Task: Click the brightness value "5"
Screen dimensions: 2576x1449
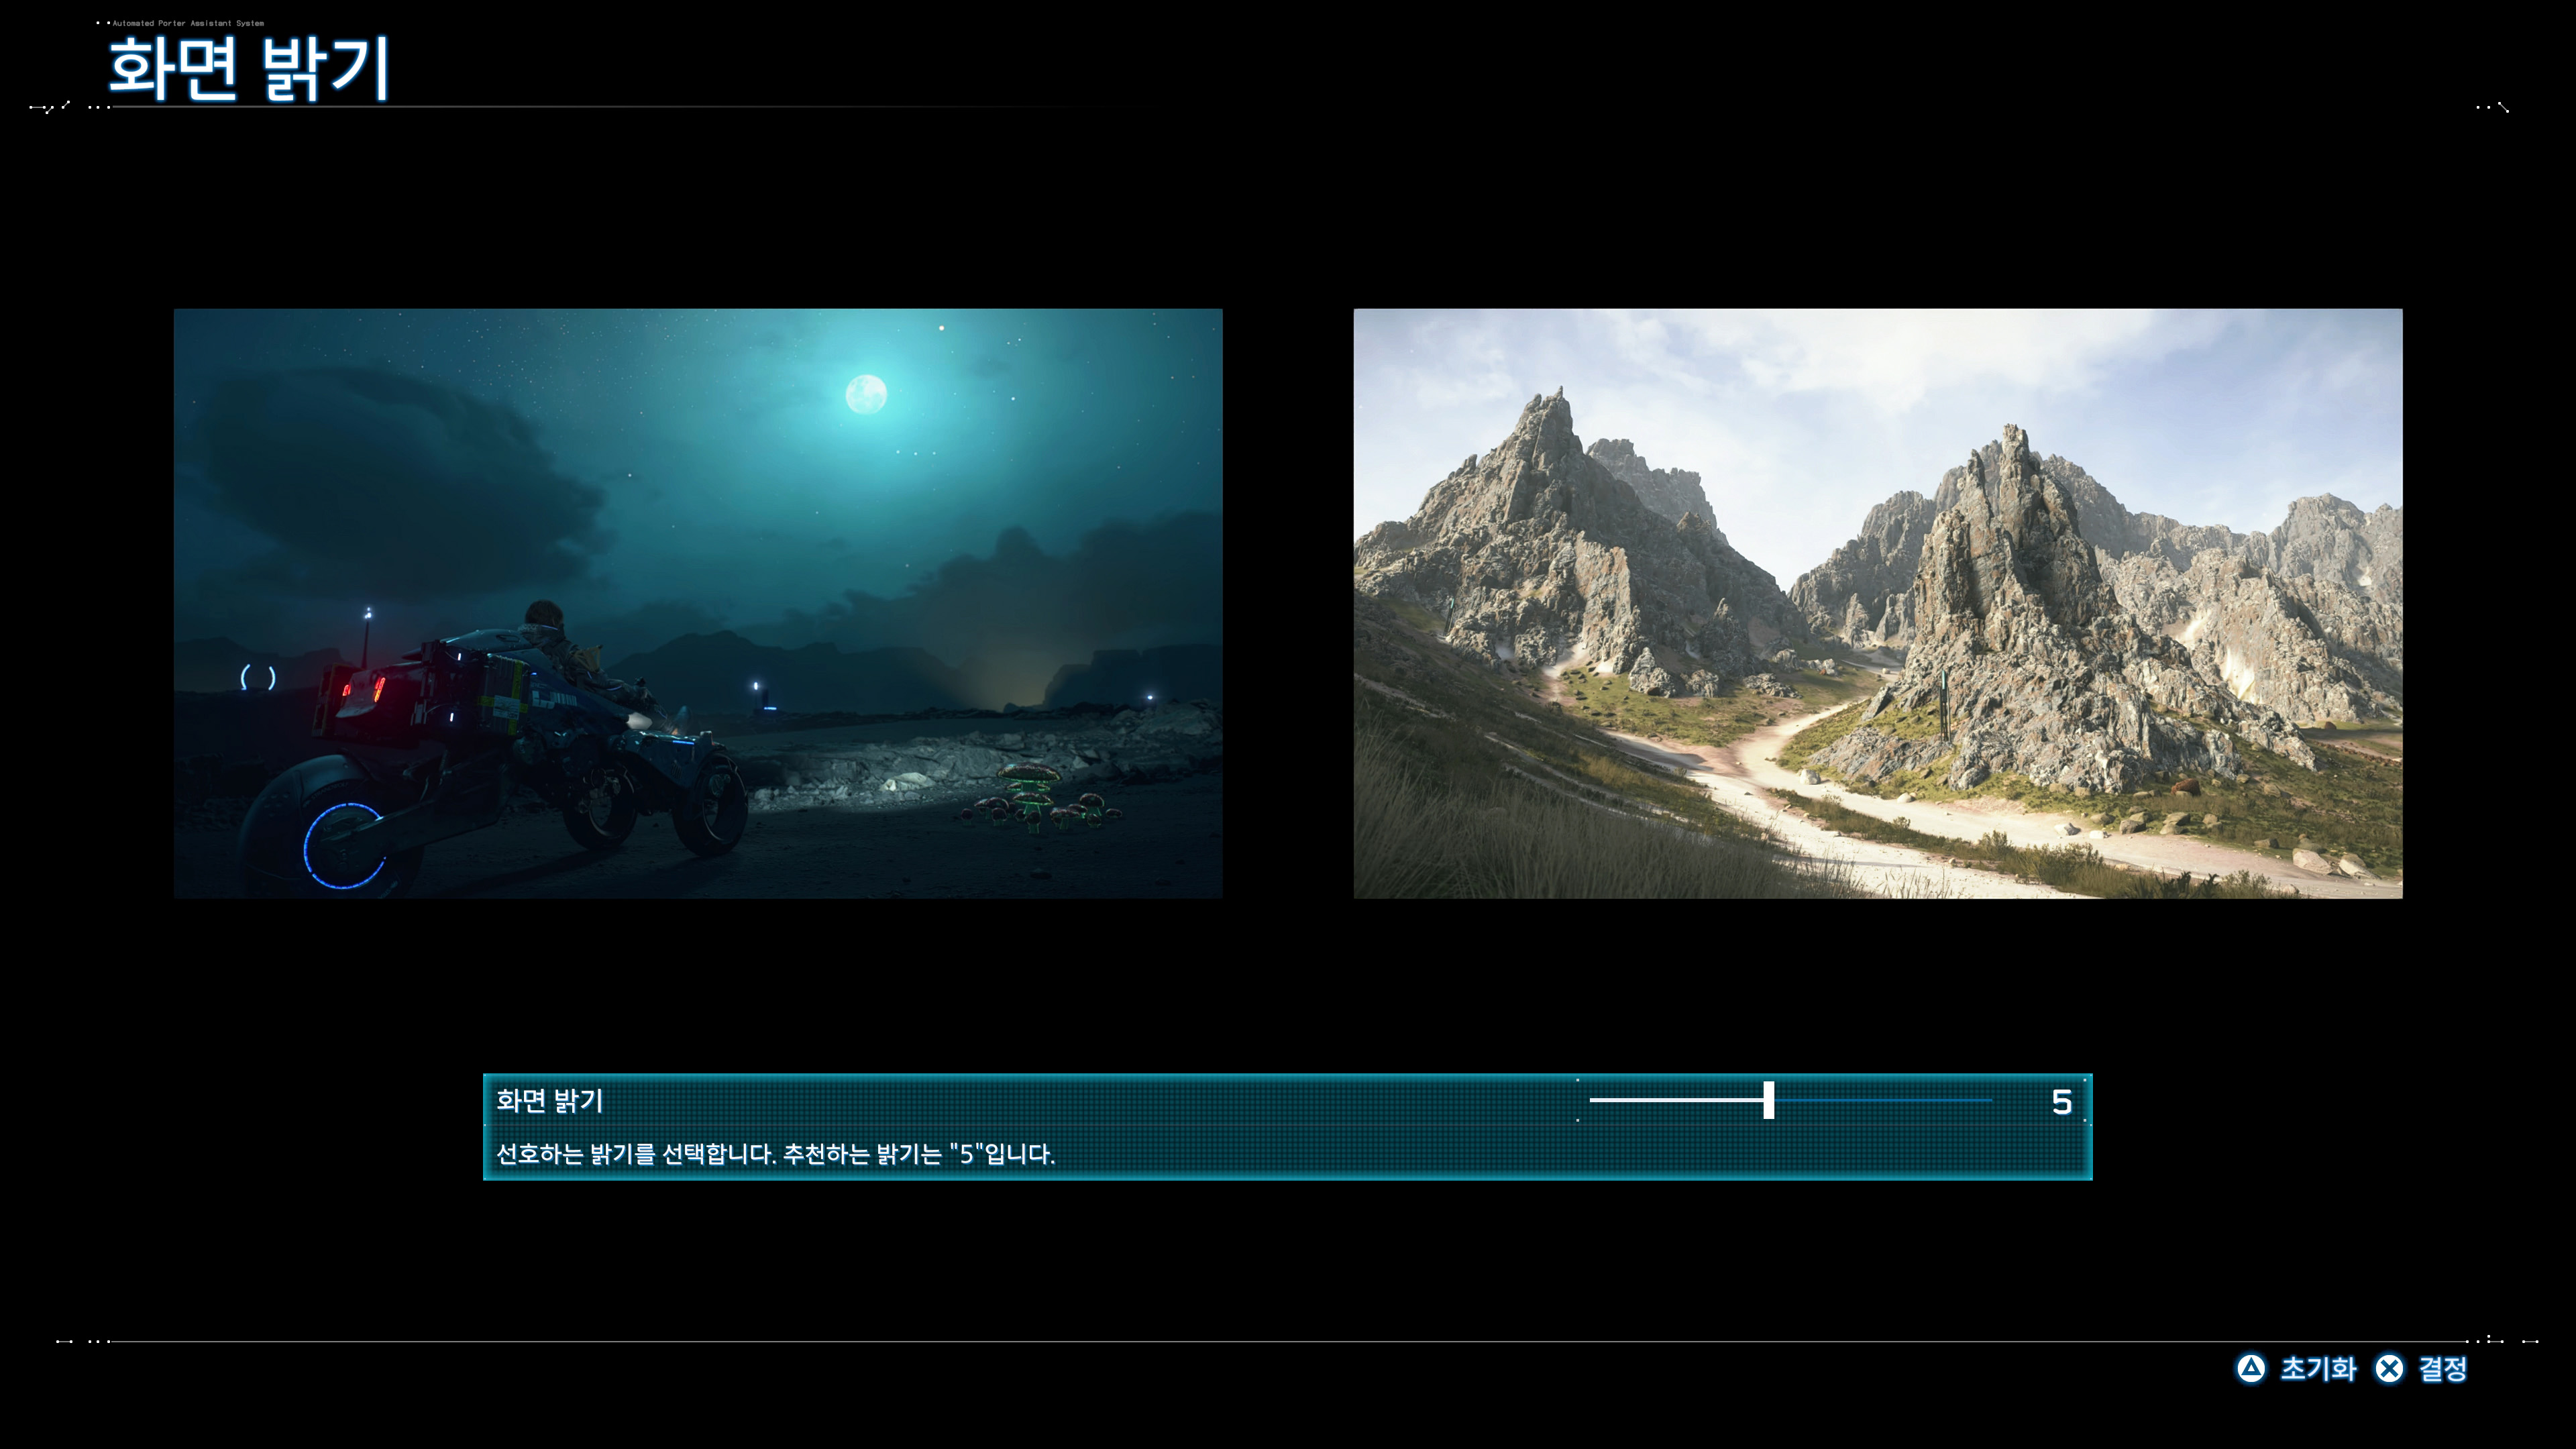Action: point(2061,1102)
